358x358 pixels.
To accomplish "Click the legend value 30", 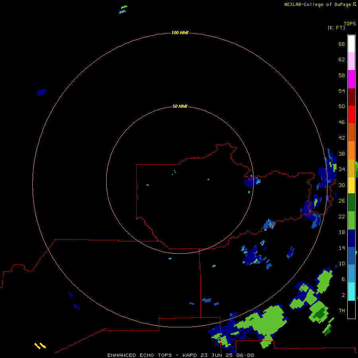I will pyautogui.click(x=342, y=185).
